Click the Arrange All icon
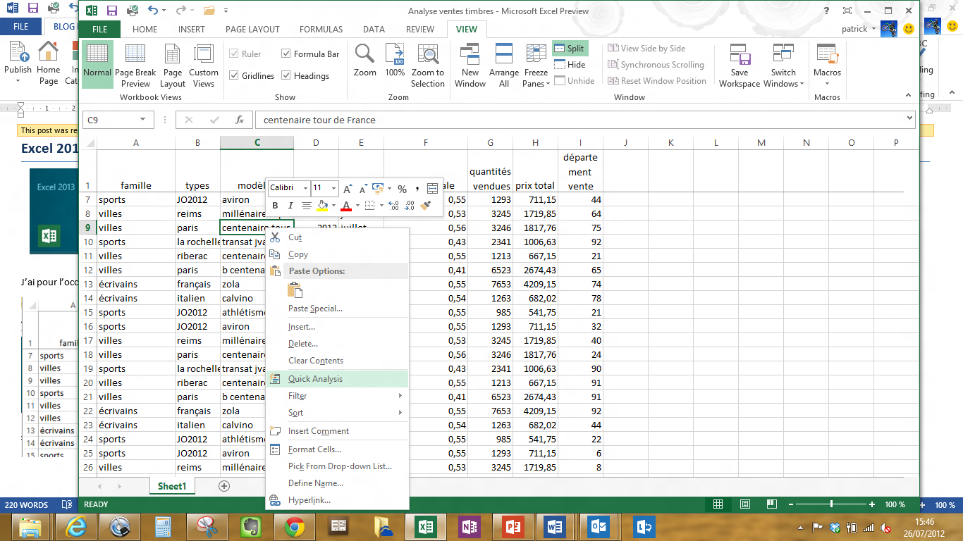 (504, 55)
